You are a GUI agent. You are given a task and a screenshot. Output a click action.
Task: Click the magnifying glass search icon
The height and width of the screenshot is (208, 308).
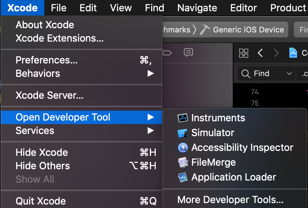point(245,74)
